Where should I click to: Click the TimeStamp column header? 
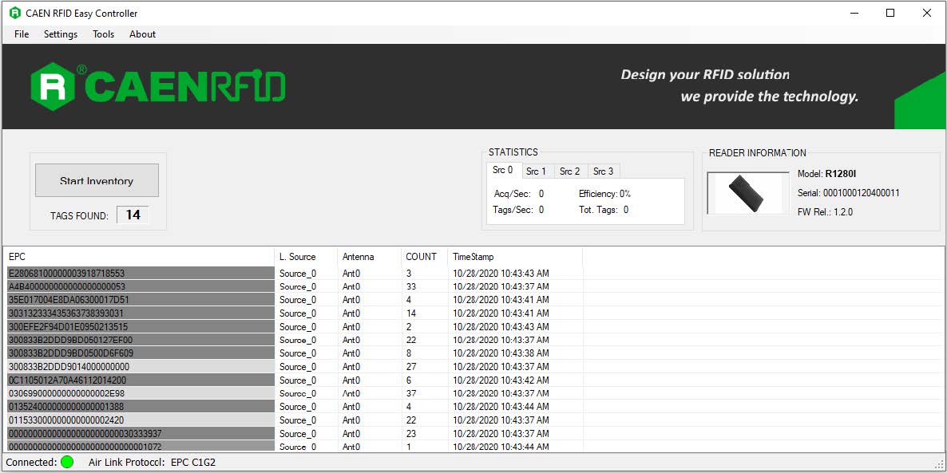[513, 257]
